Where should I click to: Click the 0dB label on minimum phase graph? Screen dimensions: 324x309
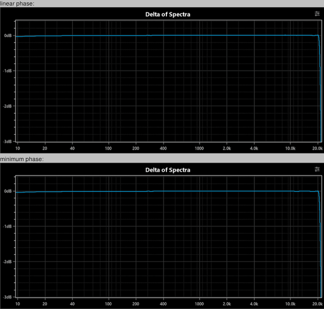8,191
